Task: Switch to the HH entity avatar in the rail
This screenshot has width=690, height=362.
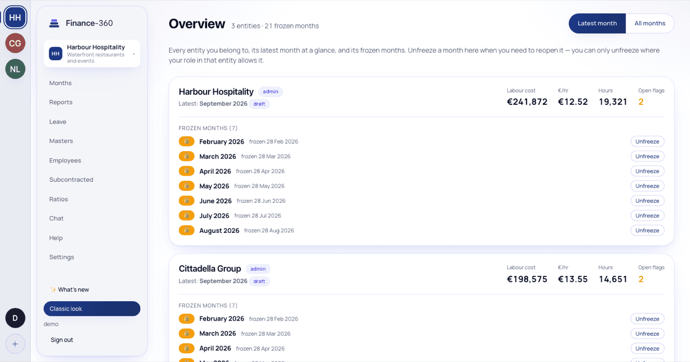Action: point(15,18)
